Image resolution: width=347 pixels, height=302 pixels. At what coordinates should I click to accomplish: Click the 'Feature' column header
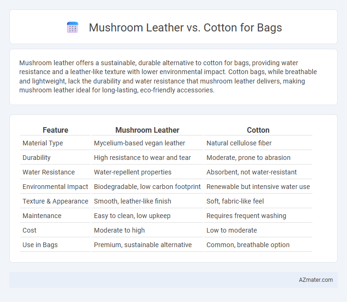tap(55, 130)
